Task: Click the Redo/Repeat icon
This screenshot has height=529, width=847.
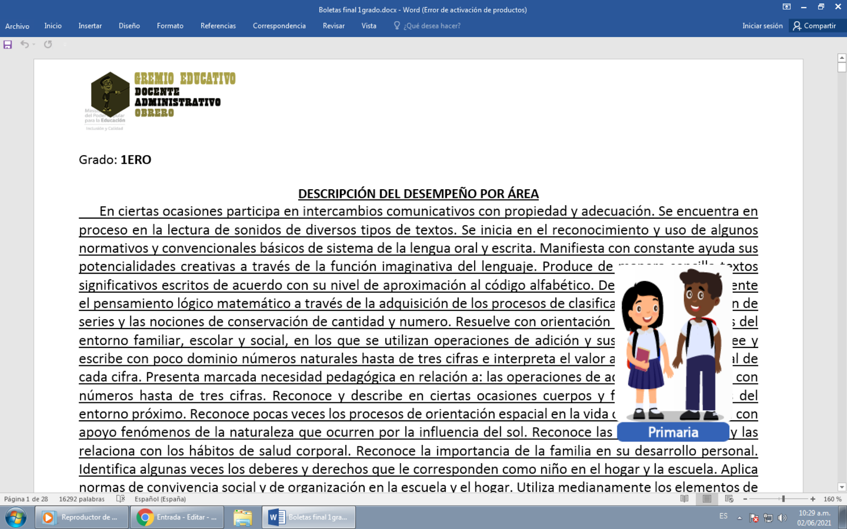Action: 48,44
